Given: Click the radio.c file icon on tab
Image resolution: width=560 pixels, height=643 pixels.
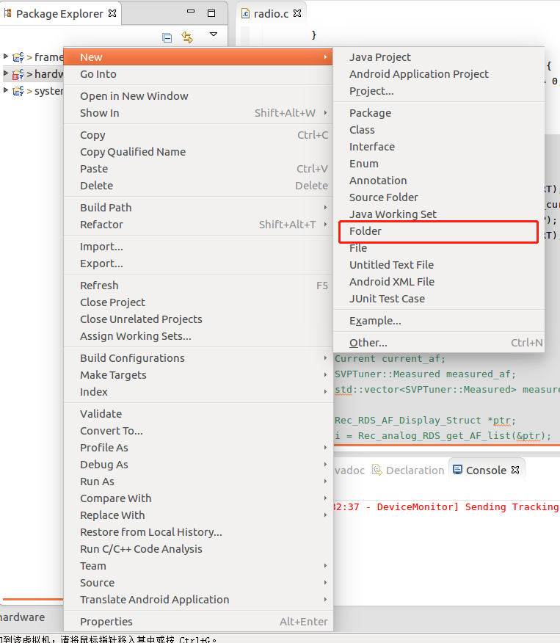Looking at the screenshot, I should pyautogui.click(x=245, y=13).
